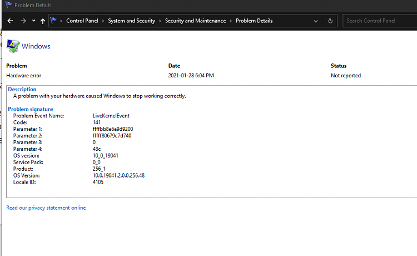The image size is (417, 256).
Task: Go forward with the right arrow button
Action: point(23,21)
